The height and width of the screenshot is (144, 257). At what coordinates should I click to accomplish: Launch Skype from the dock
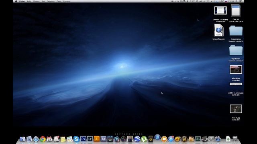coord(76,139)
